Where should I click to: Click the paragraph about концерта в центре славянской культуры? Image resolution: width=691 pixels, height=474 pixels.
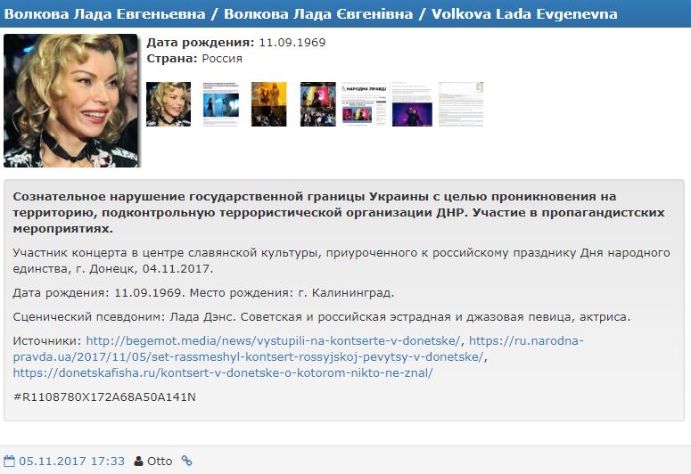pyautogui.click(x=341, y=260)
